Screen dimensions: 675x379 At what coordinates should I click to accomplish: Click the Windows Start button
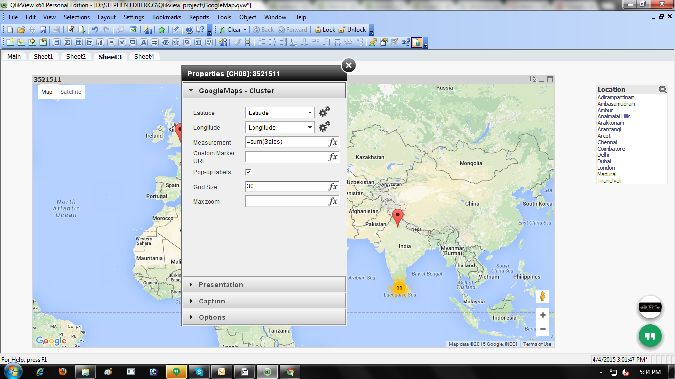[14, 371]
